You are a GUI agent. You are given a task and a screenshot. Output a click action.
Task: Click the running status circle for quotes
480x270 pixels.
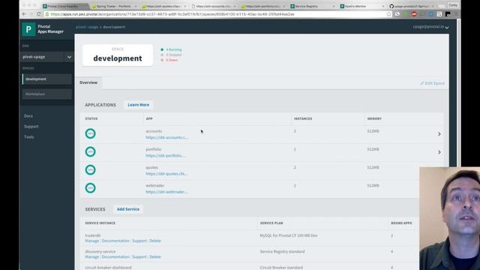click(x=90, y=169)
